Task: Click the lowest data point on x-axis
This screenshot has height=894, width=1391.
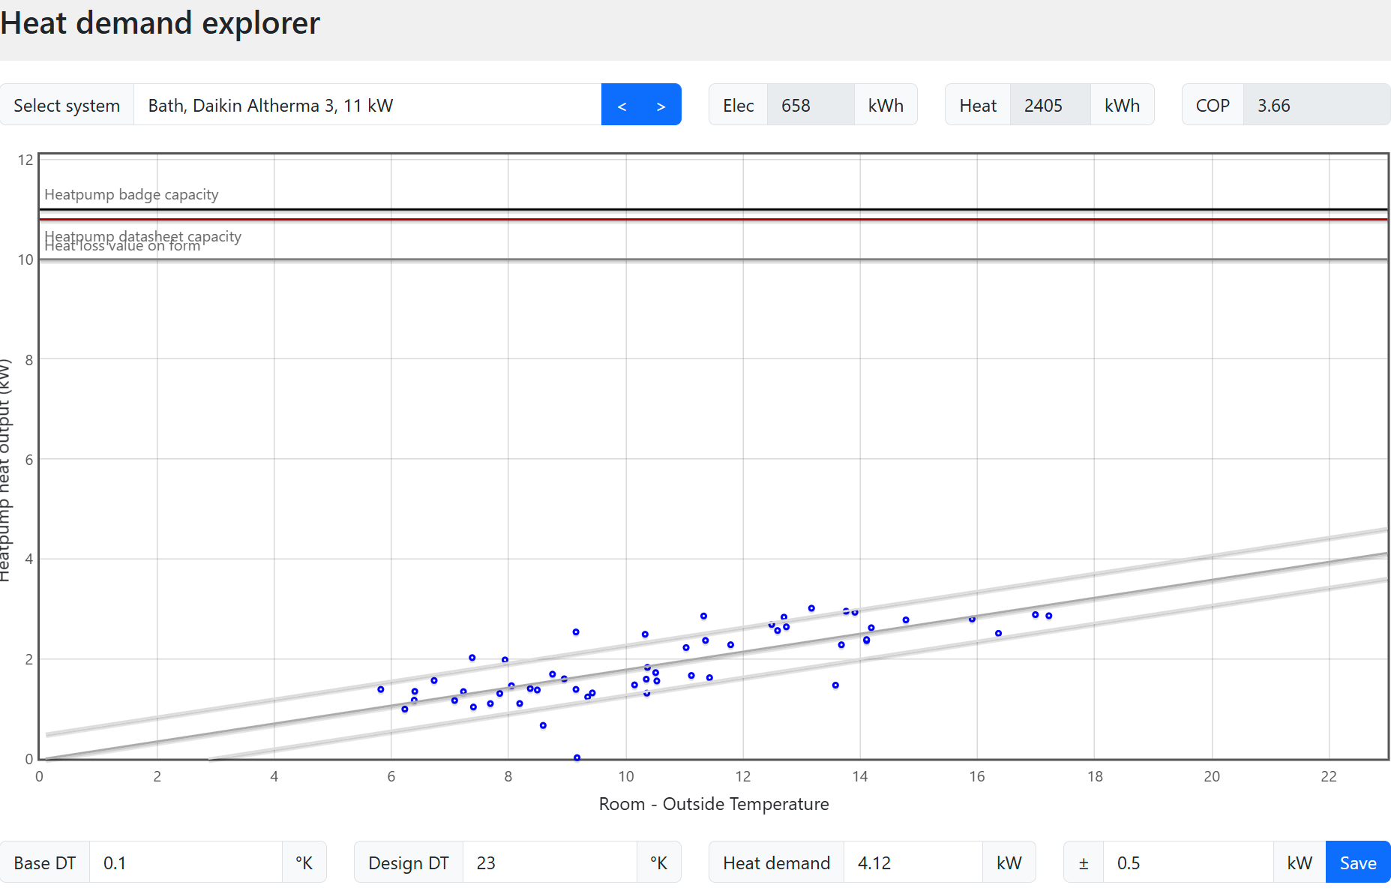Action: [x=577, y=757]
